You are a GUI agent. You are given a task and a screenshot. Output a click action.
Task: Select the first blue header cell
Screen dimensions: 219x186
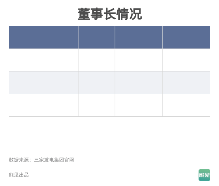(x=43, y=38)
